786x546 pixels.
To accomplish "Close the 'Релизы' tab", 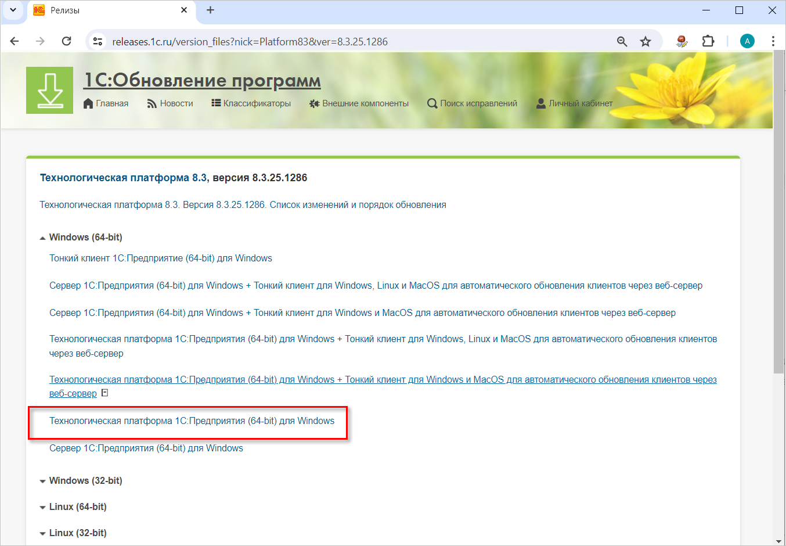I will point(184,10).
